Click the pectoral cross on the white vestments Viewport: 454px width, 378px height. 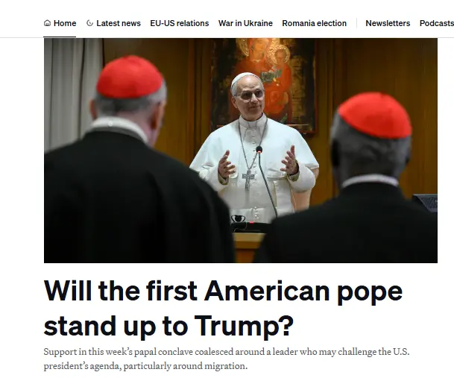coord(248,179)
